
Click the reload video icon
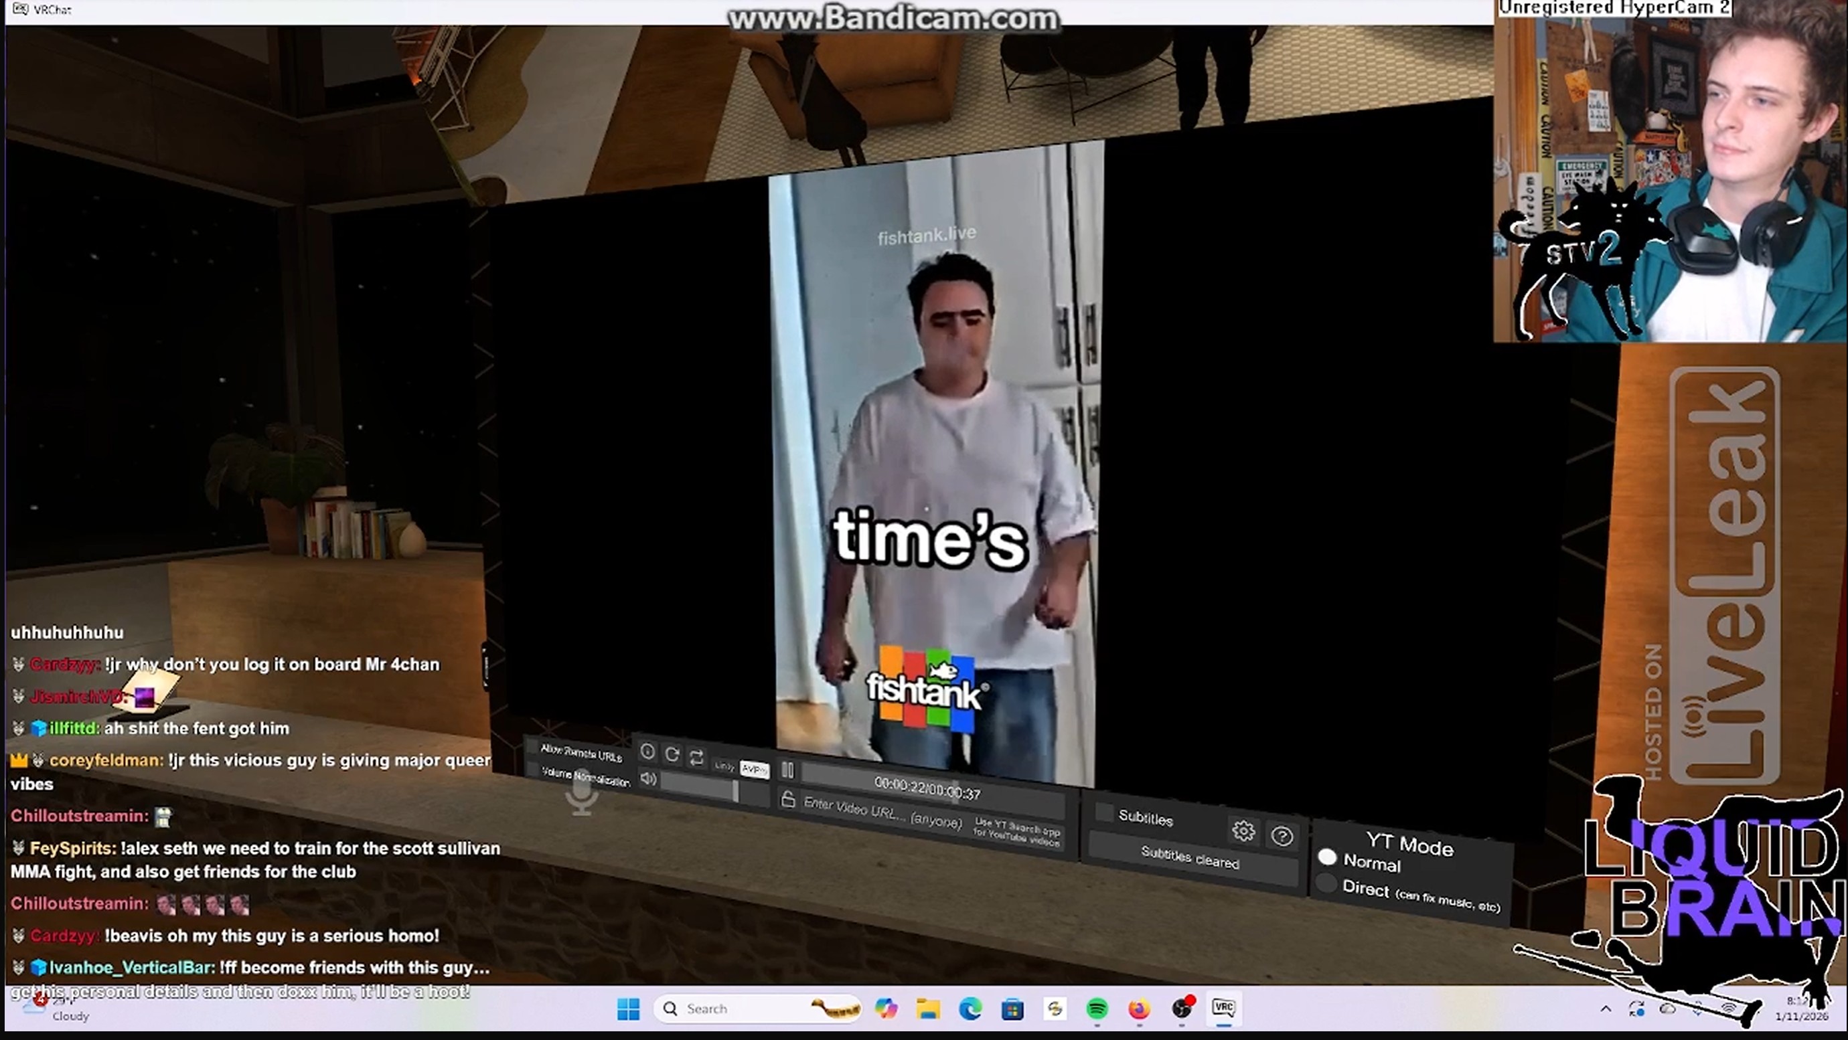[x=672, y=754]
